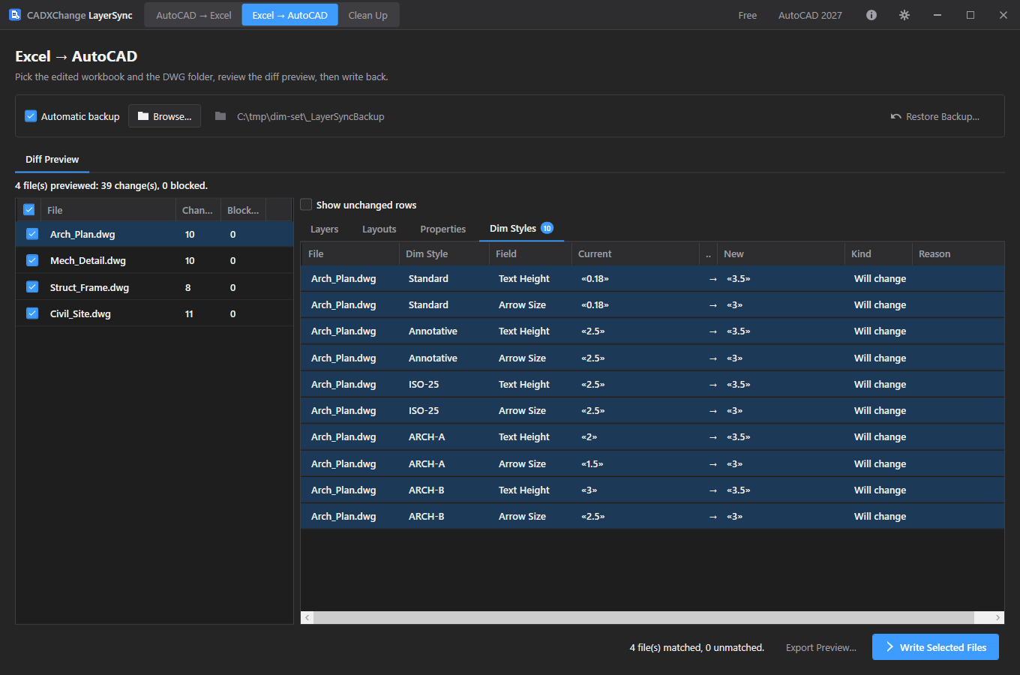Toggle the light/dark theme sun icon
1020x675 pixels.
click(904, 15)
